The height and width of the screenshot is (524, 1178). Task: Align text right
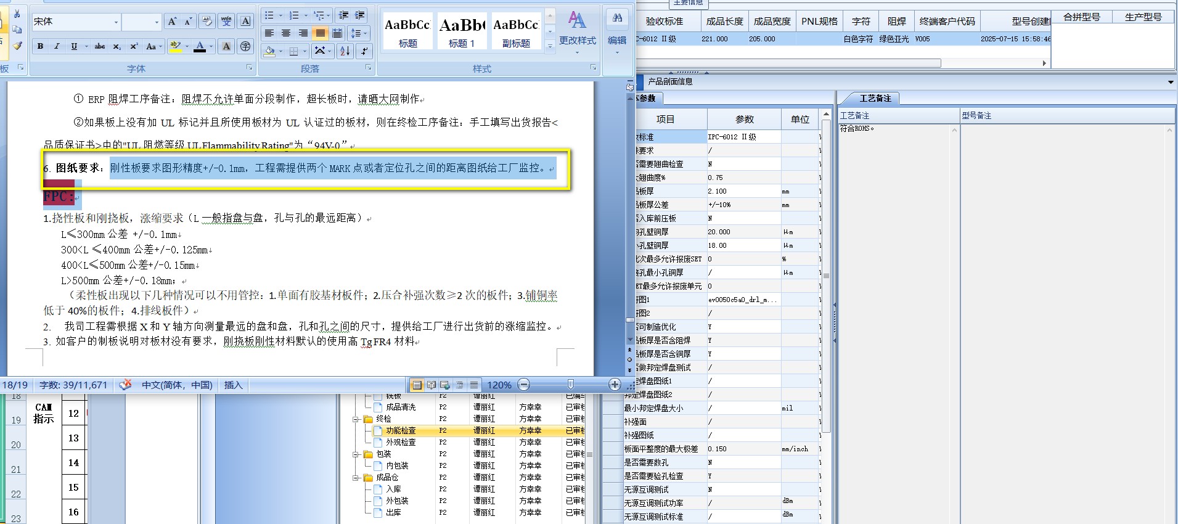click(x=303, y=33)
